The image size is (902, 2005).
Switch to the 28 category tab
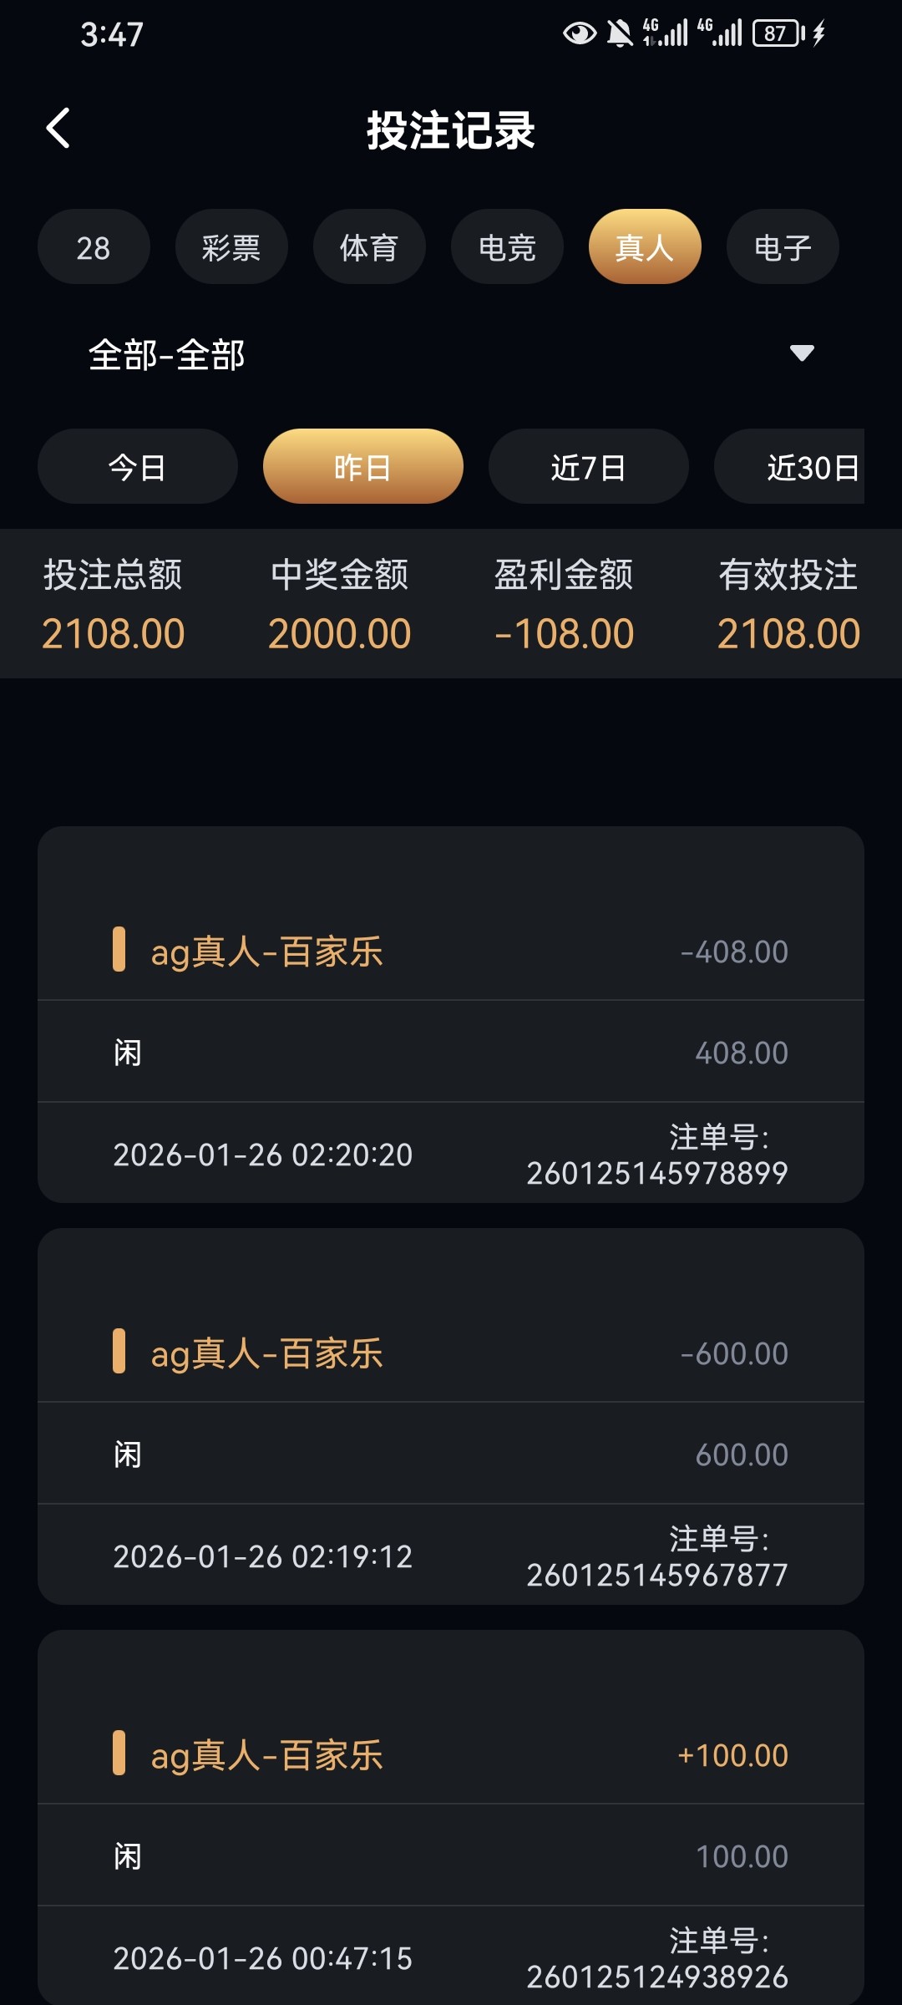94,247
